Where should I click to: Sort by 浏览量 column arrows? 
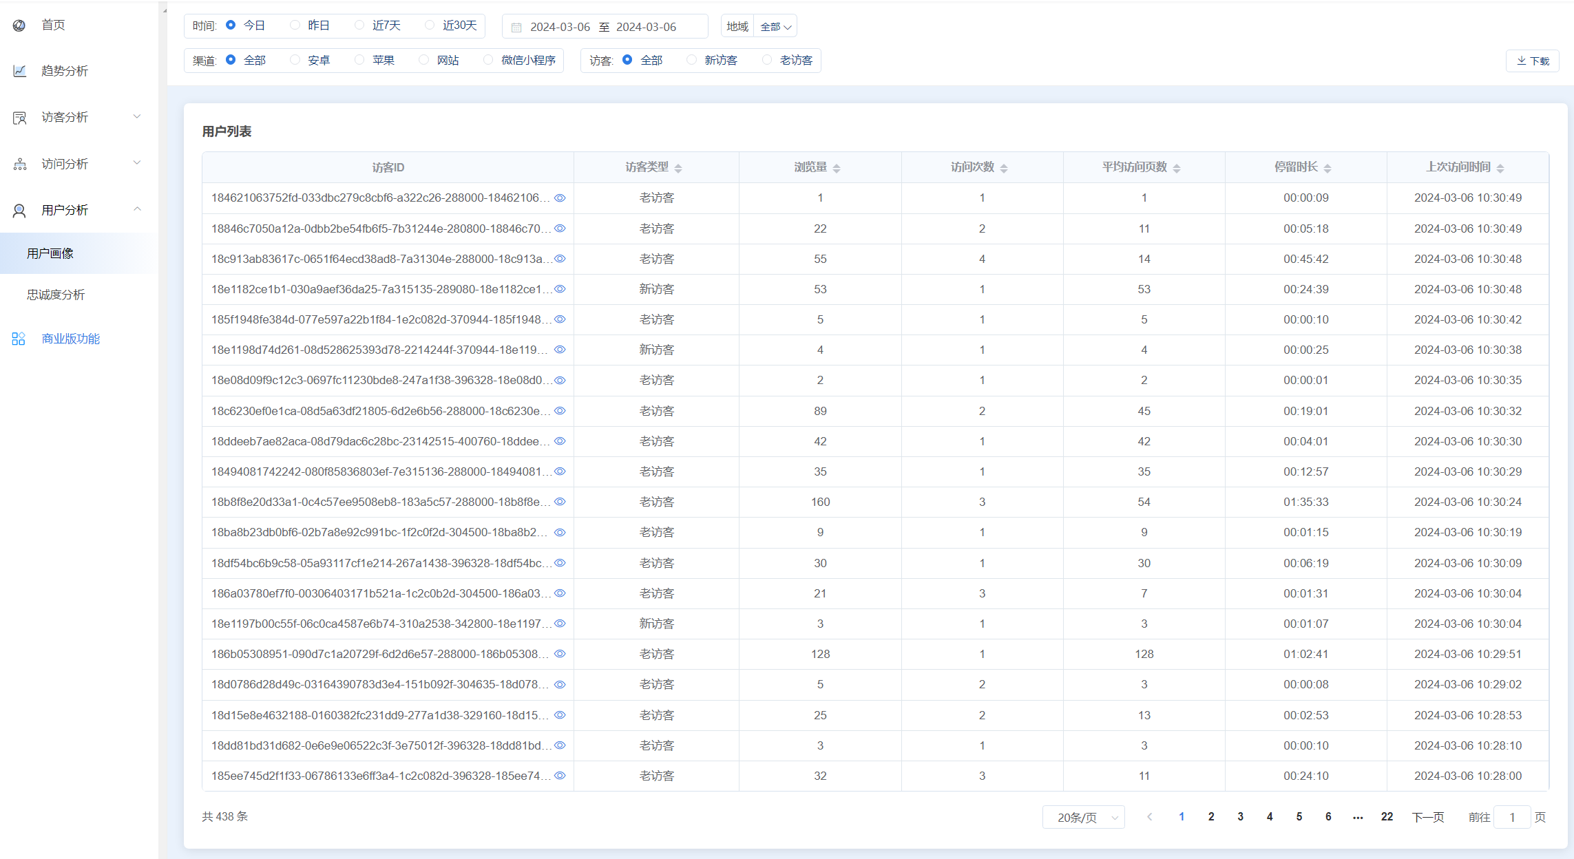pos(836,168)
